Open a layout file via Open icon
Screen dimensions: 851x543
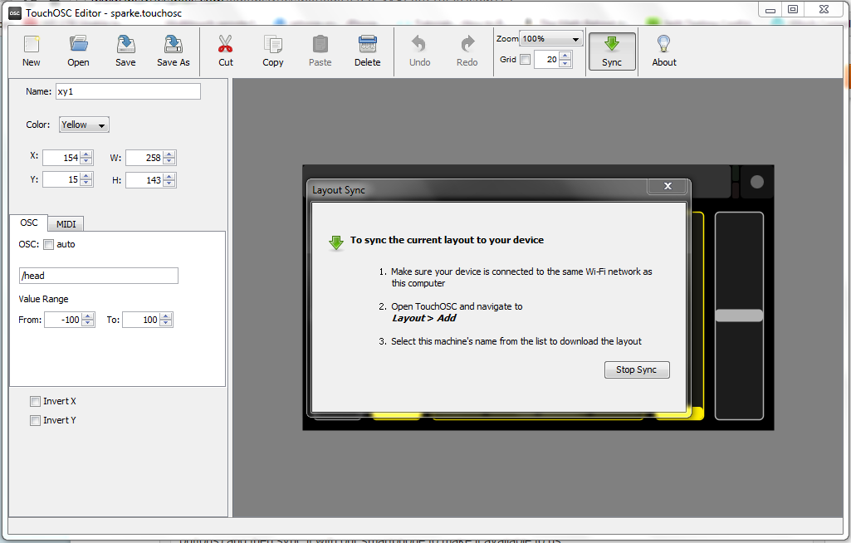pos(78,51)
